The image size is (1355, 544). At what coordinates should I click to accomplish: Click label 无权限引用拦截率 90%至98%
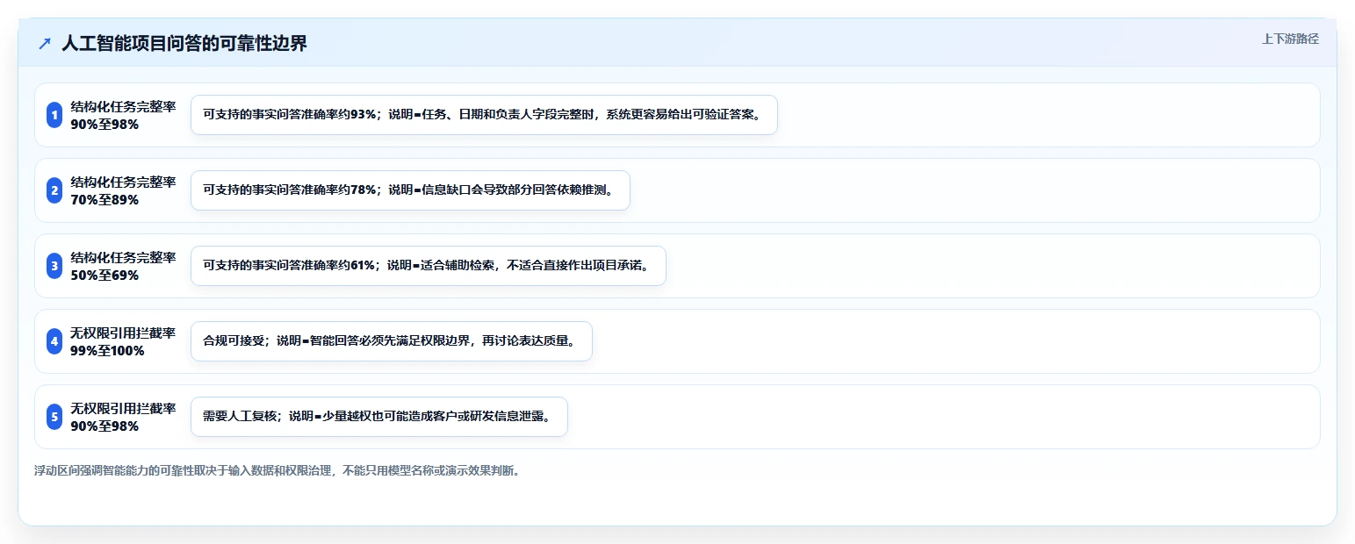(x=123, y=417)
